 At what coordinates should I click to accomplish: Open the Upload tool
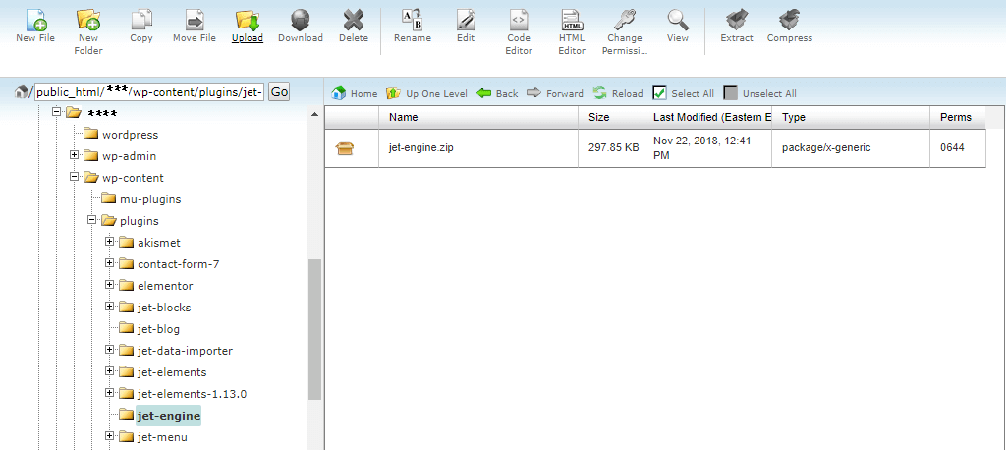(x=247, y=20)
